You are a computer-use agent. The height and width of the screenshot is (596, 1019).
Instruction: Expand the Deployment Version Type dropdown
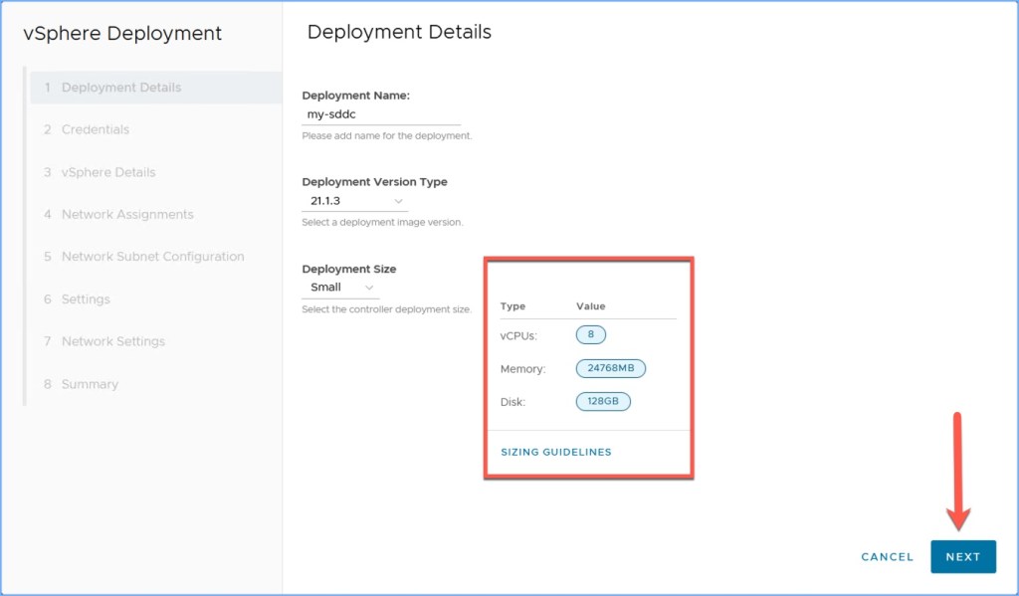click(x=354, y=201)
